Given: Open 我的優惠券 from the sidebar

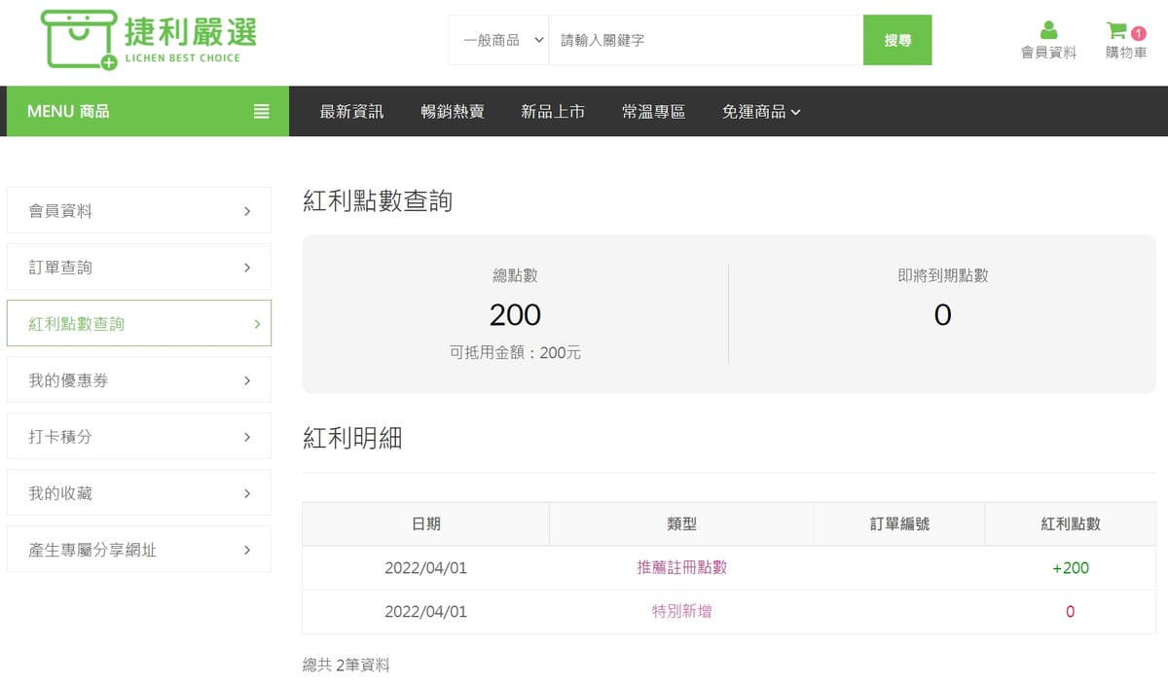Looking at the screenshot, I should (138, 379).
